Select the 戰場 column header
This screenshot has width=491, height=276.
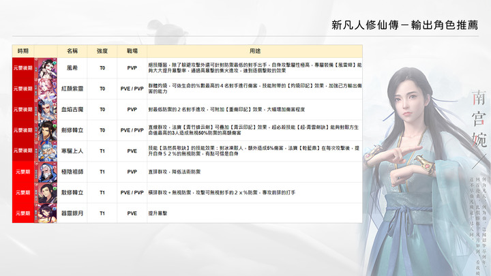[x=132, y=51]
